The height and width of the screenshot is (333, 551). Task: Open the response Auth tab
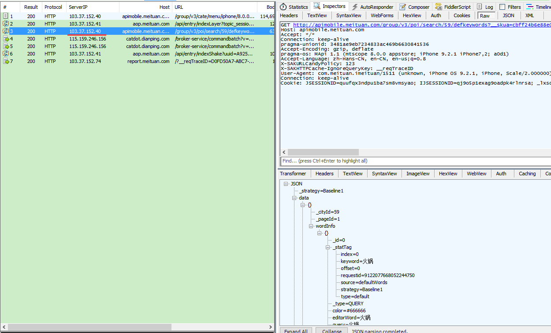pos(501,174)
